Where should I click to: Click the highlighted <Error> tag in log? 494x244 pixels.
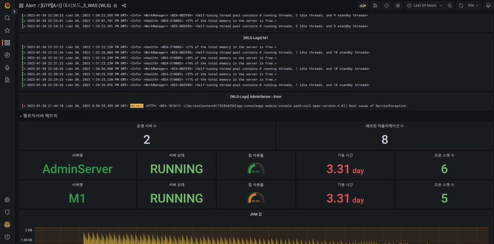point(137,106)
